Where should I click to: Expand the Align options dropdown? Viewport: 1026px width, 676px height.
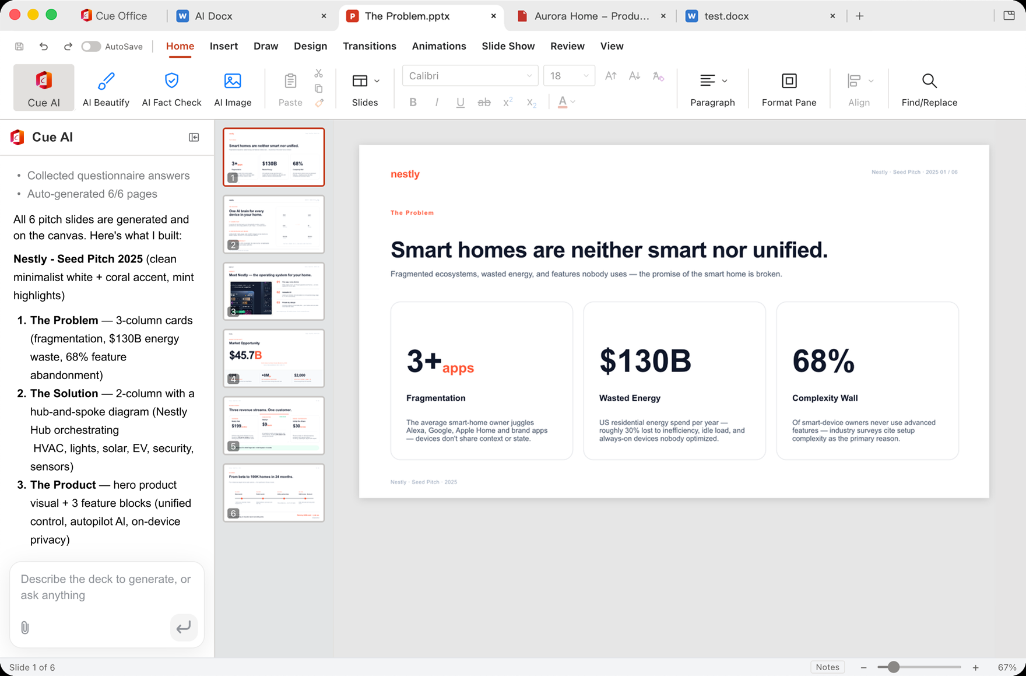871,81
